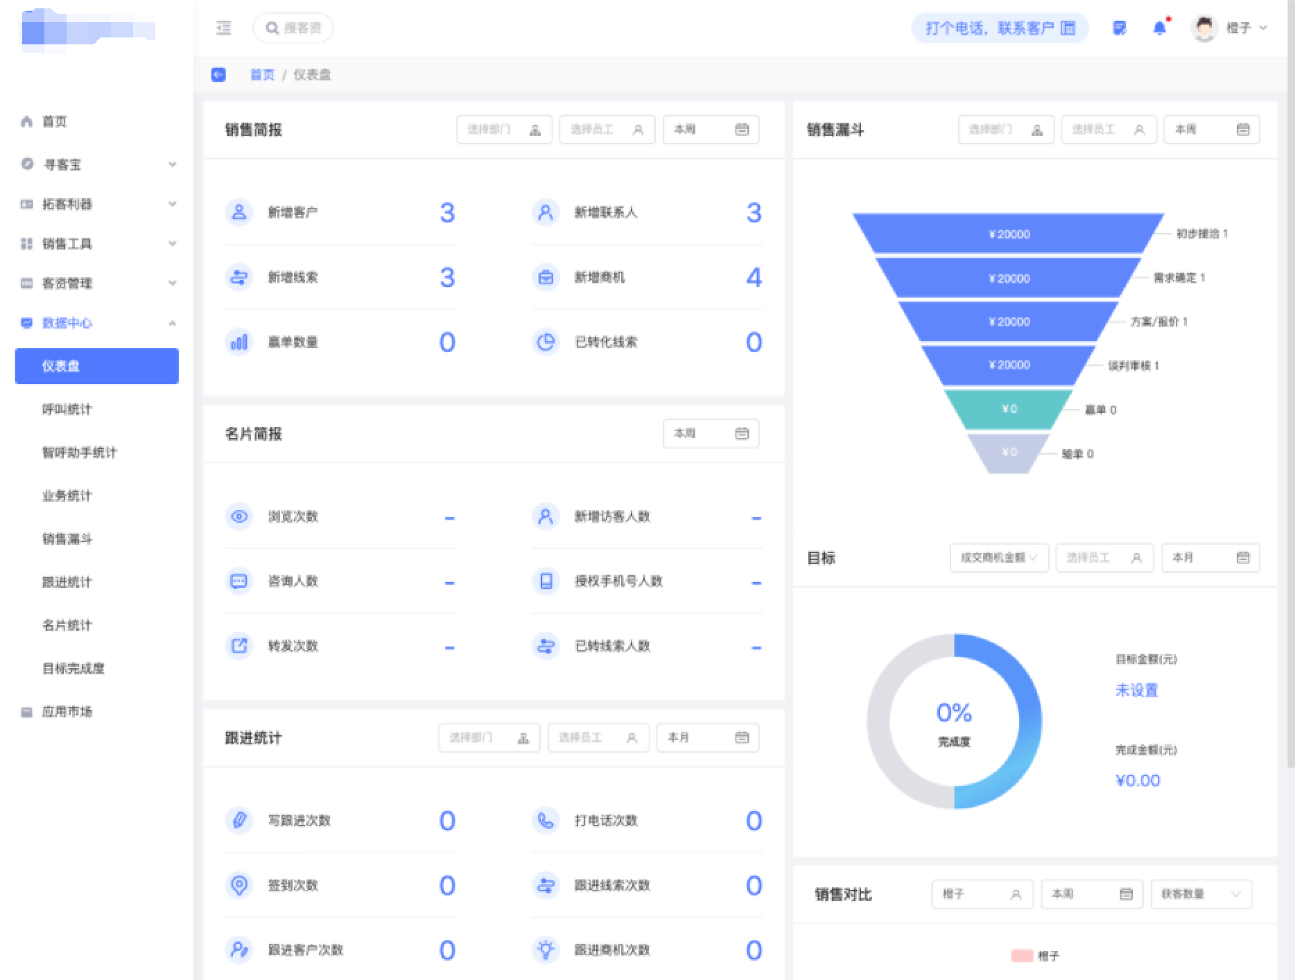This screenshot has height=980, width=1295.
Task: Click the 跟进商机次数 lightbulb icon
Action: (x=546, y=950)
